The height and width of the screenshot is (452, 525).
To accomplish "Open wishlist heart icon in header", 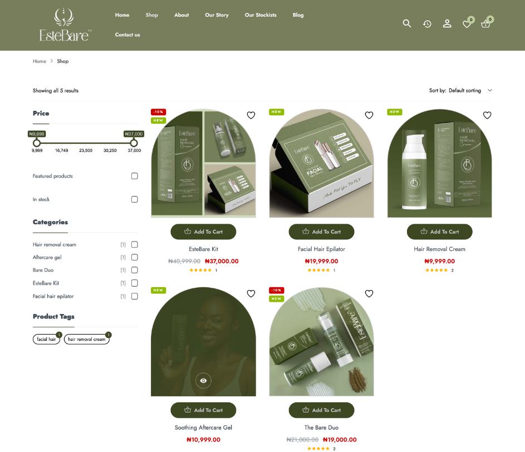I will tap(467, 24).
